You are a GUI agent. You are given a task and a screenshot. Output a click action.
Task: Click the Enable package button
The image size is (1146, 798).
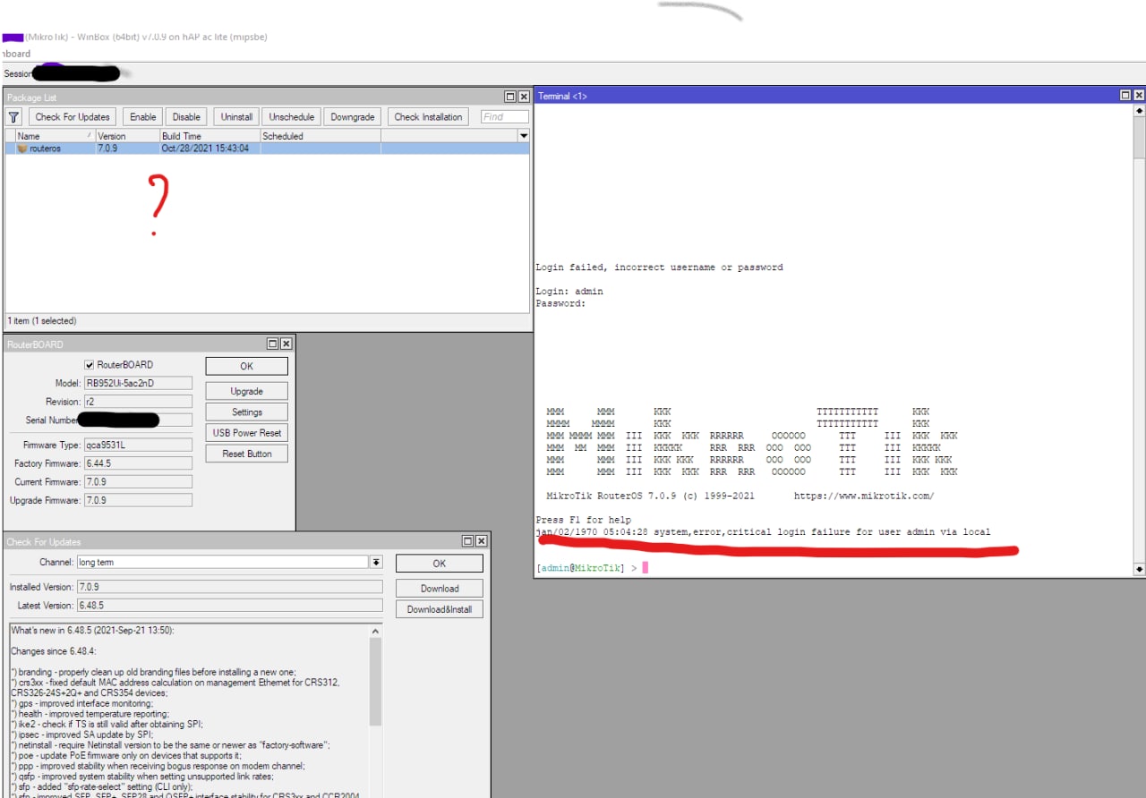[143, 117]
